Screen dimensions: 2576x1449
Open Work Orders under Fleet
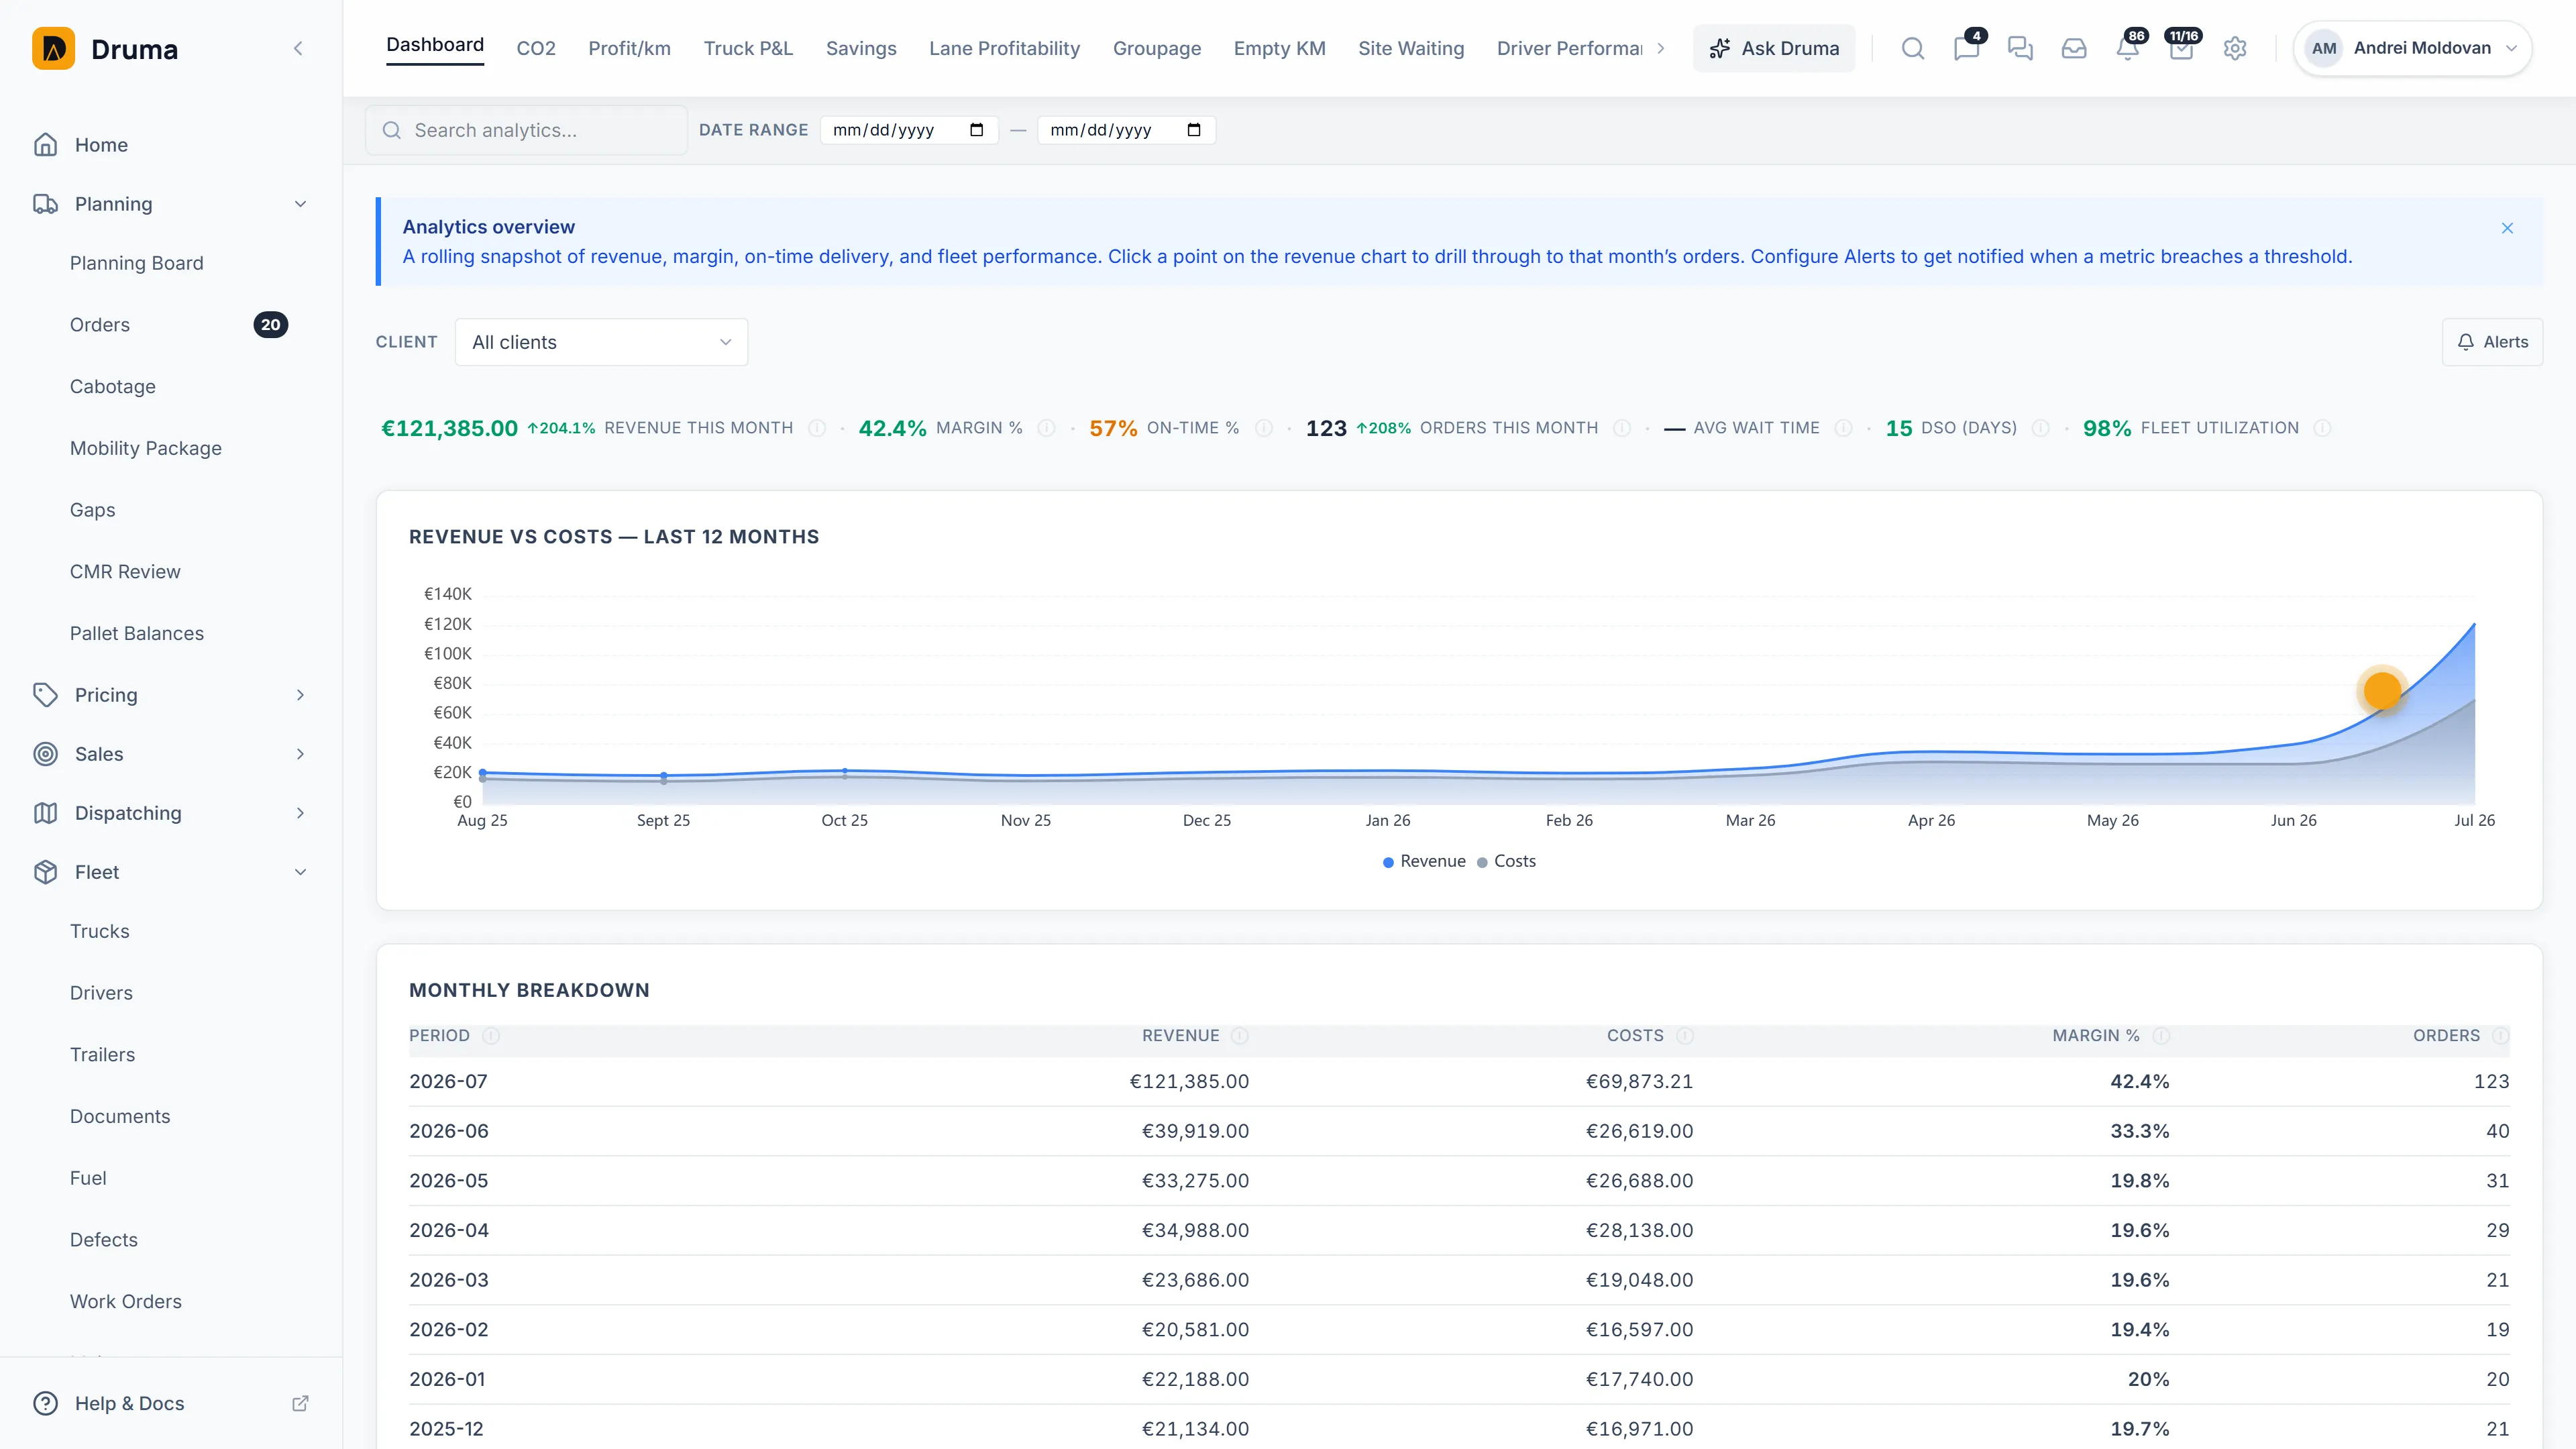[x=126, y=1302]
